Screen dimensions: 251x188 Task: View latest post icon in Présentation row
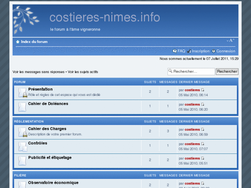point(203,90)
